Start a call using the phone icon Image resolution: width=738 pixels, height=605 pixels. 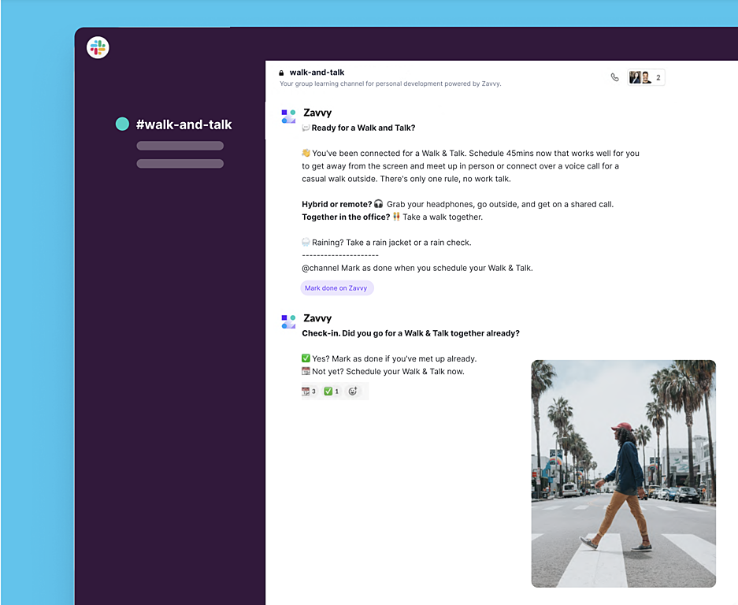615,76
